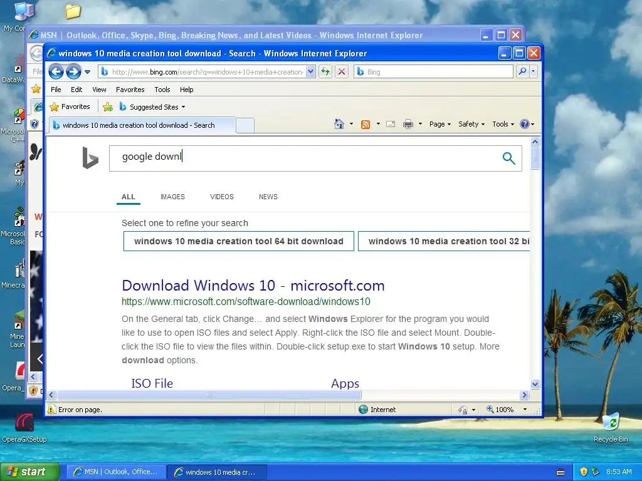Open the ISO File sublink
Viewport: 642px width, 481px height.
pos(152,383)
